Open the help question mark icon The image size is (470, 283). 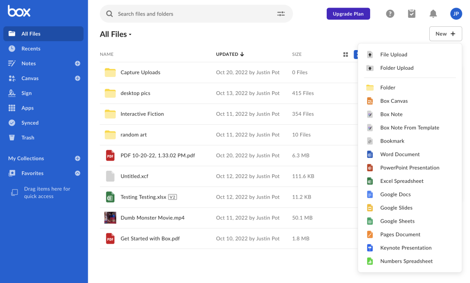[x=390, y=14]
